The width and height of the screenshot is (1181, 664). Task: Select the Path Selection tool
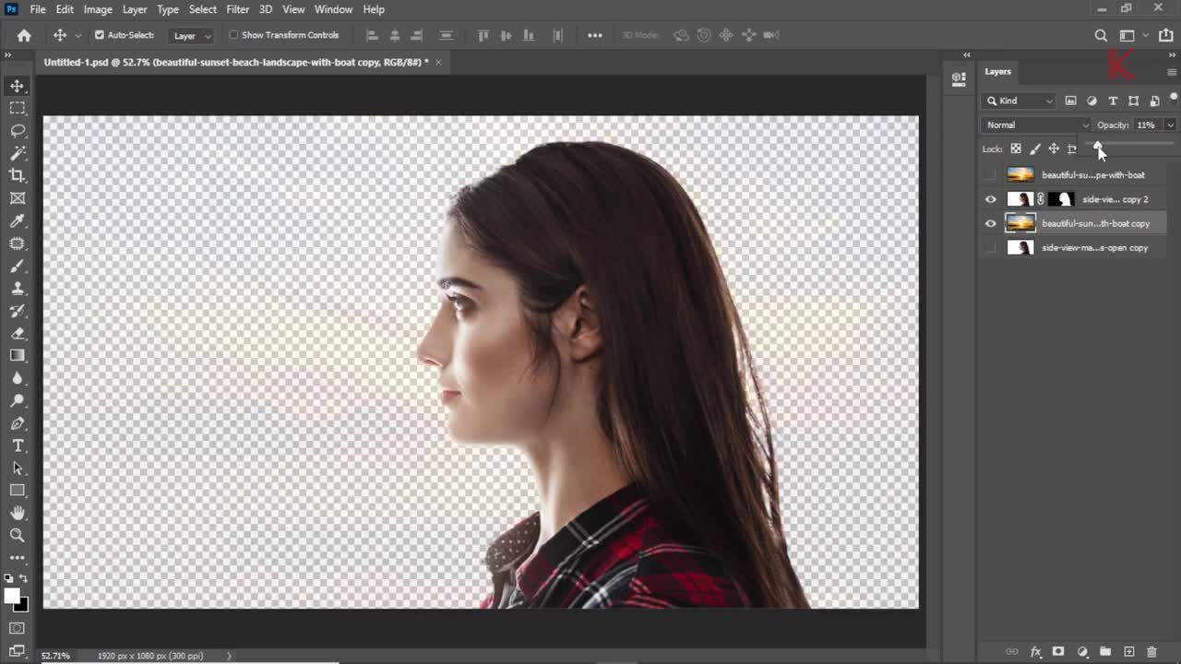point(18,468)
